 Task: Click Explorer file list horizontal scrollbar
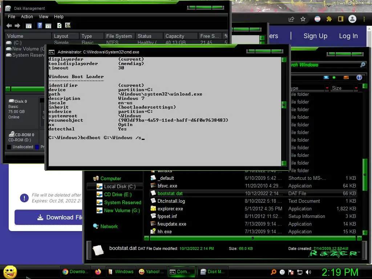(x=253, y=238)
